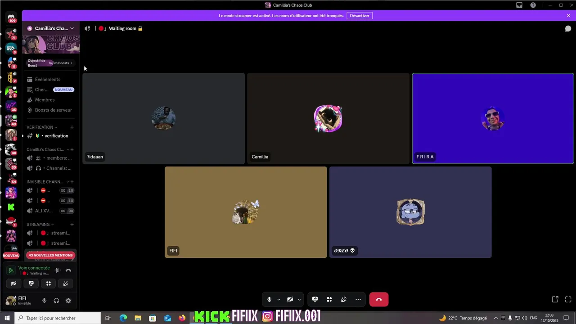Select the verification text channel

(x=50, y=136)
